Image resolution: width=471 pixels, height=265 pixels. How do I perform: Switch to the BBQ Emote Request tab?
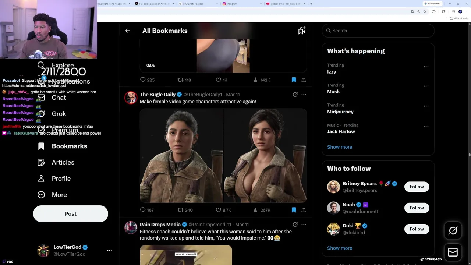point(197,4)
